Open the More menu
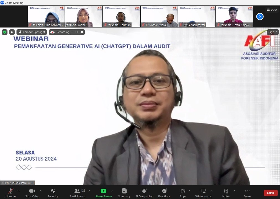This screenshot has height=199, width=280. click(247, 191)
